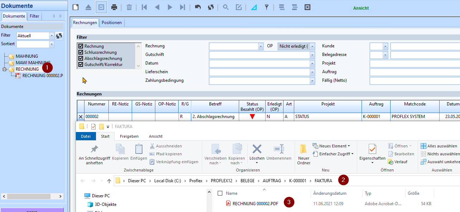Viewport: 460px width, 212px height.
Task: Click the Eigenschaften button in ribbon
Action: 372,152
